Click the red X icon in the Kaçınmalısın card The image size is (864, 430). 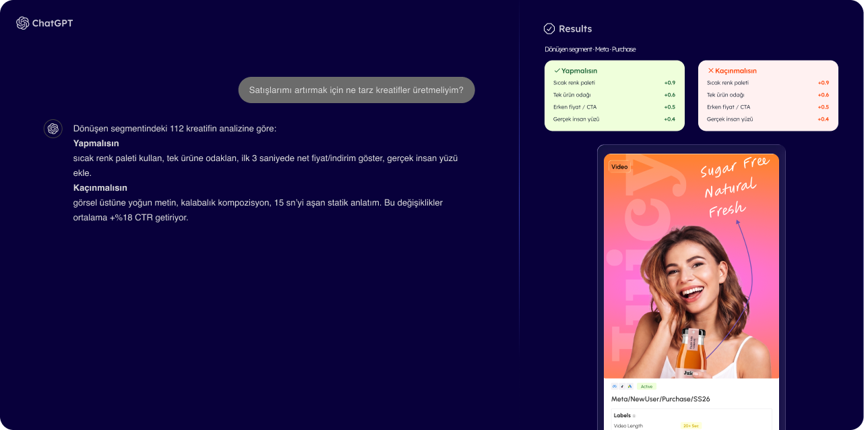pos(710,71)
